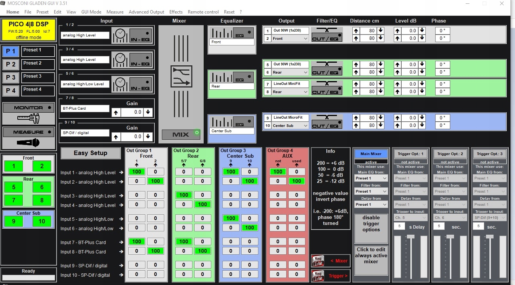Click the YouTube Mixer tutorial icon
Image resolution: width=515 pixels, height=285 pixels.
[x=318, y=261]
